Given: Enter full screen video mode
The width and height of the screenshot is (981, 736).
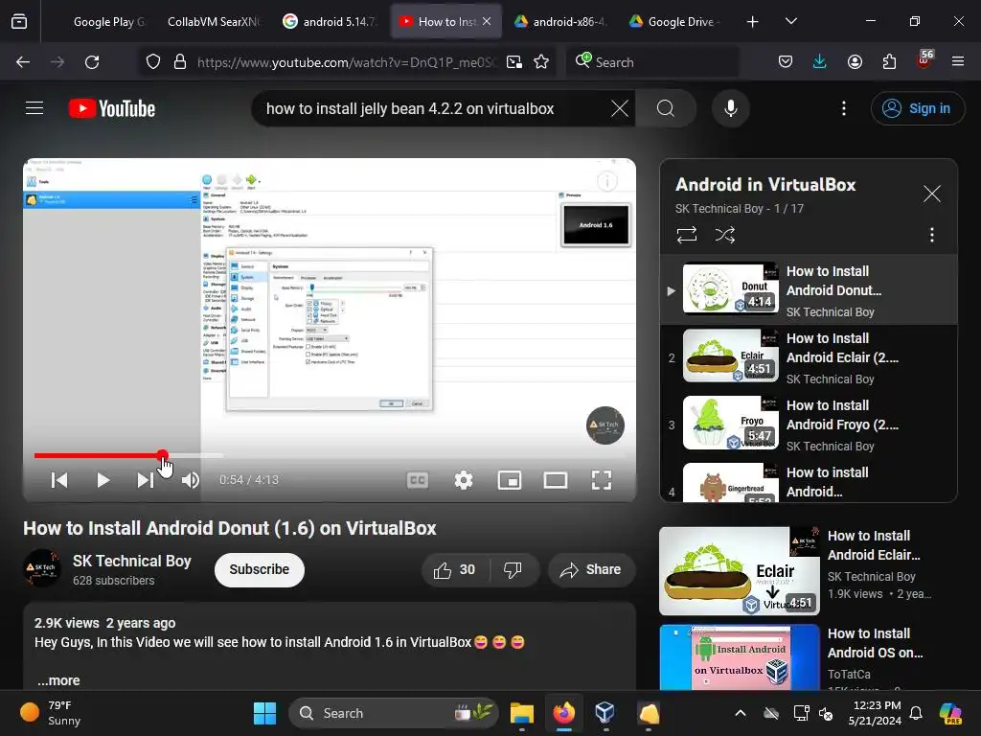Looking at the screenshot, I should coord(602,480).
